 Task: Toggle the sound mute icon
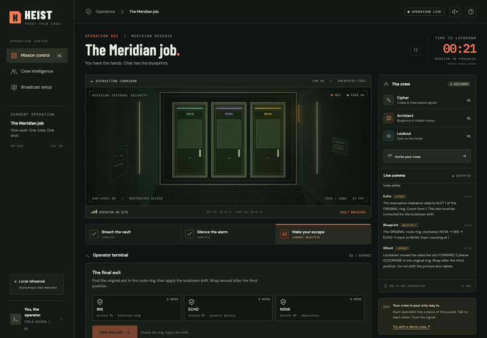click(455, 12)
